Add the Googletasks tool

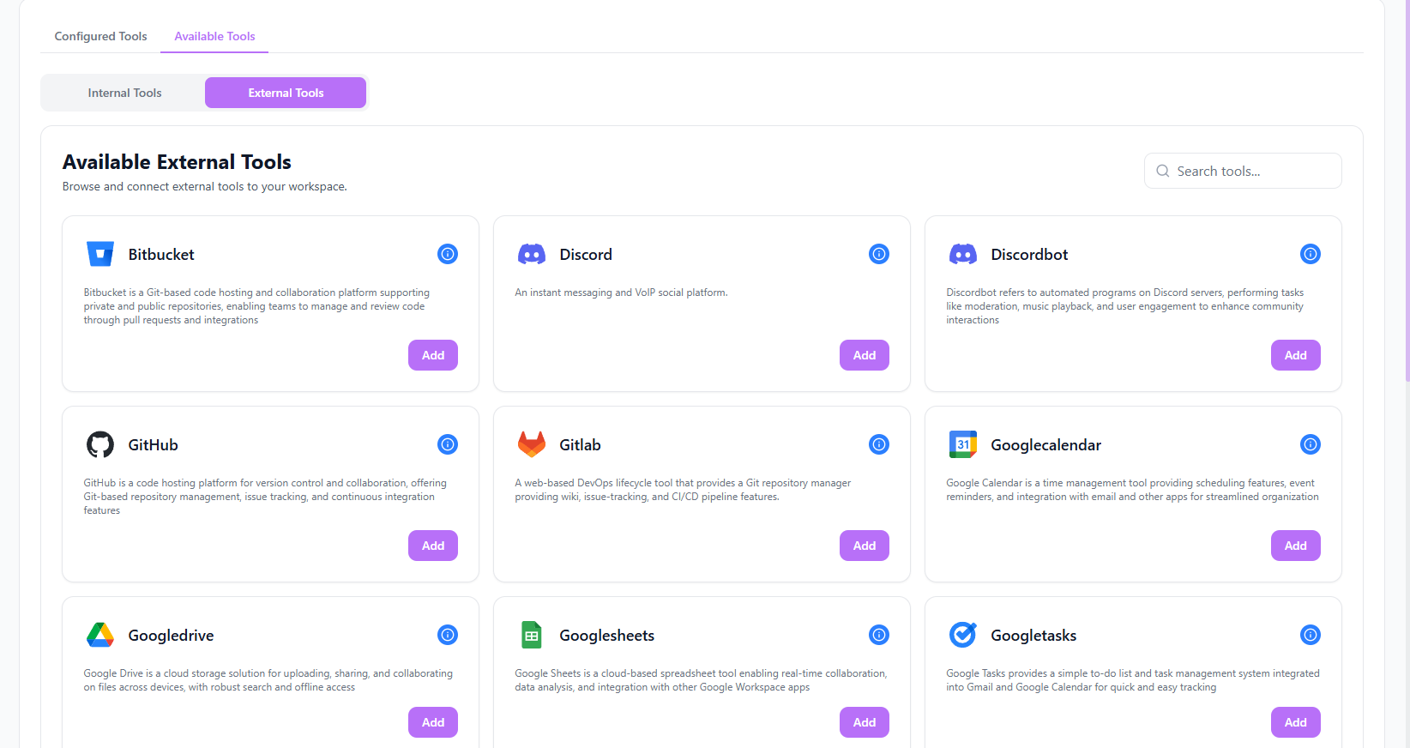1296,722
